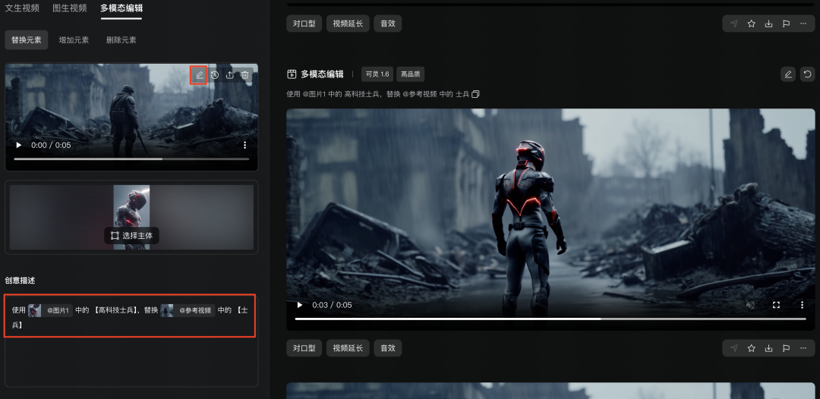Image resolution: width=820 pixels, height=399 pixels.
Task: Favorite with the star icon in upper action bar
Action: pyautogui.click(x=752, y=24)
